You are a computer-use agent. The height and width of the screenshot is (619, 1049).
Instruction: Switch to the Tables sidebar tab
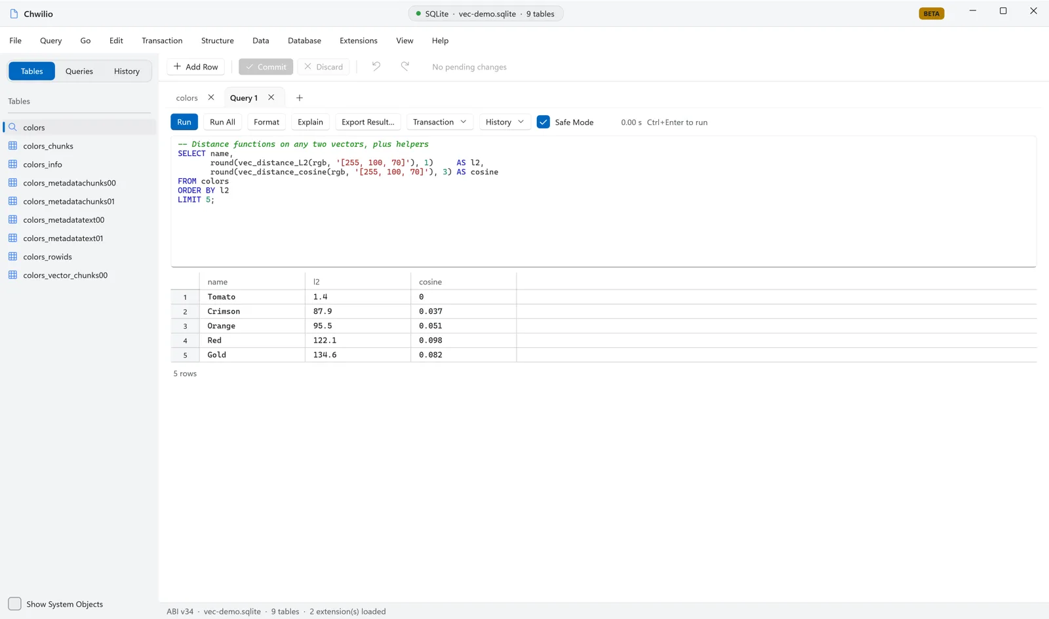[x=31, y=71]
